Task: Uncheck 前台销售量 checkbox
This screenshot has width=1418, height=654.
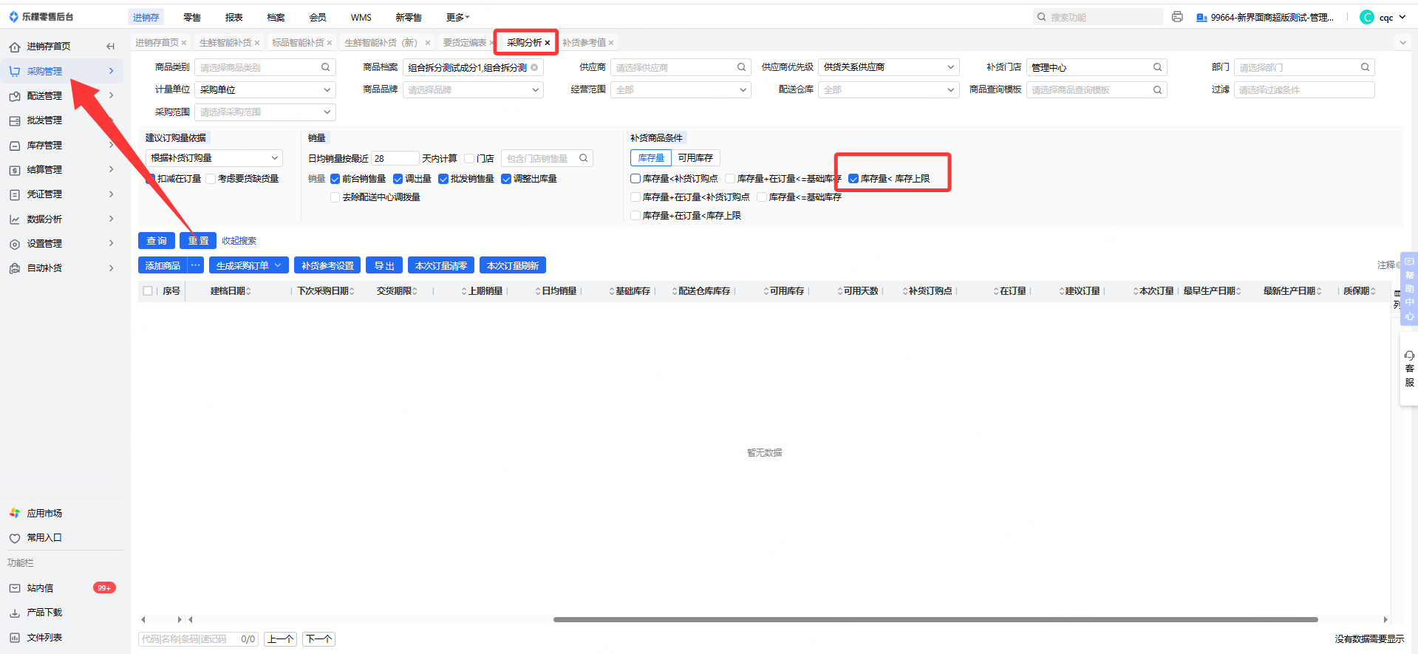Action: (335, 179)
